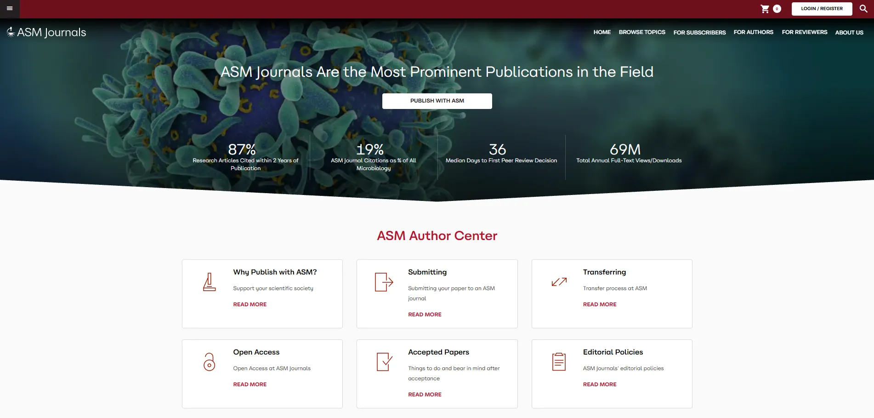The height and width of the screenshot is (418, 874).
Task: Click the Open Access card heading
Action: point(256,352)
